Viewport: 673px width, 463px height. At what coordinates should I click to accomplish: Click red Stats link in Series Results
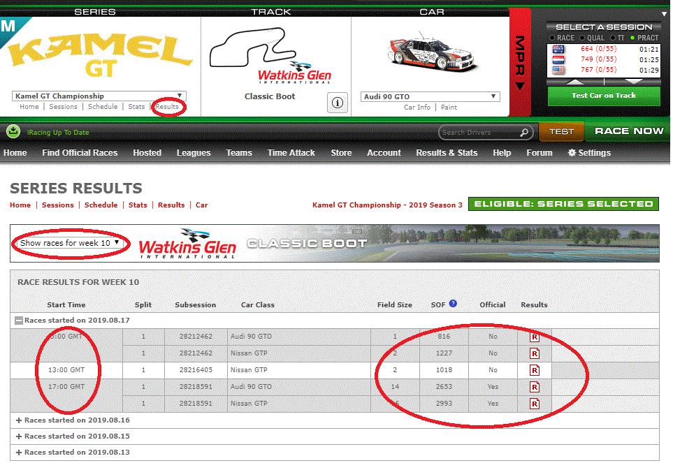coord(138,205)
